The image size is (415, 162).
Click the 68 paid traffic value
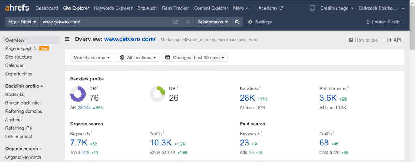(x=324, y=143)
